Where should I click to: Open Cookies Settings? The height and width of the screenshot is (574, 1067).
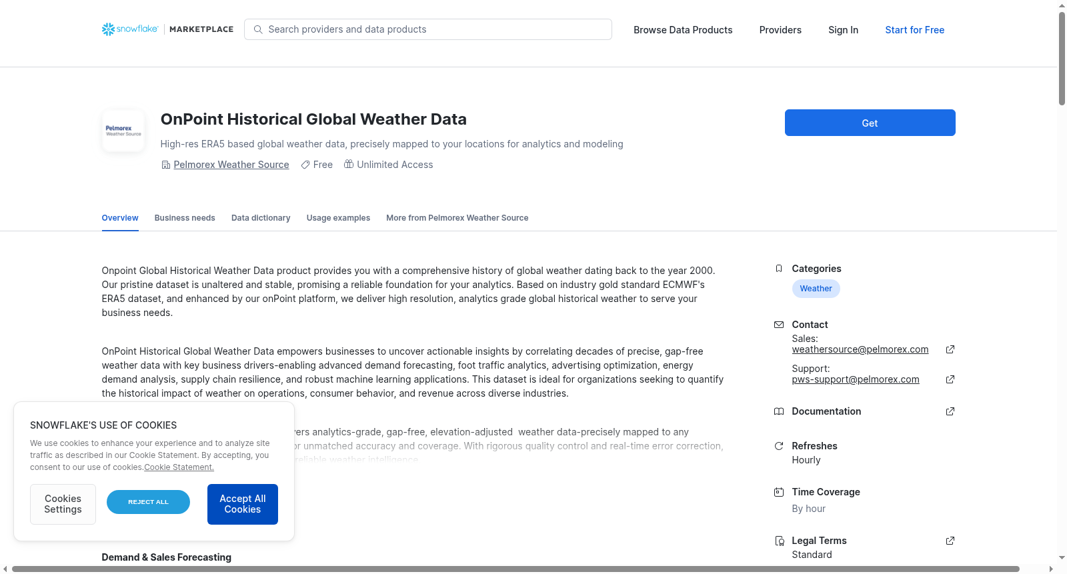click(x=63, y=504)
